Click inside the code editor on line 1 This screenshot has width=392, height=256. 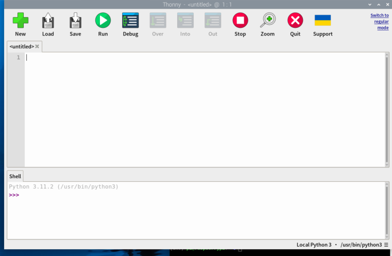205,58
